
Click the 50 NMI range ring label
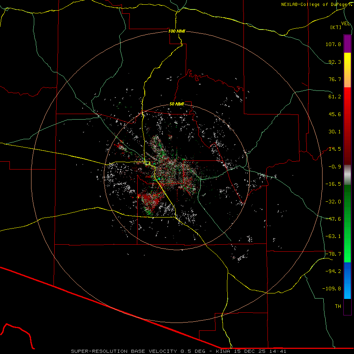pos(177,104)
